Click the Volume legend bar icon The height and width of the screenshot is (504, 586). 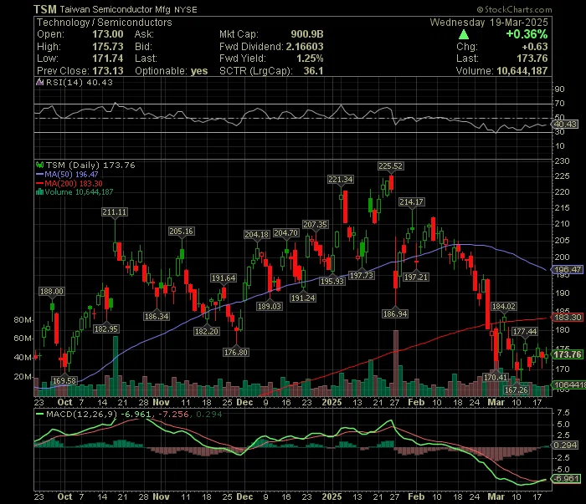(39, 192)
